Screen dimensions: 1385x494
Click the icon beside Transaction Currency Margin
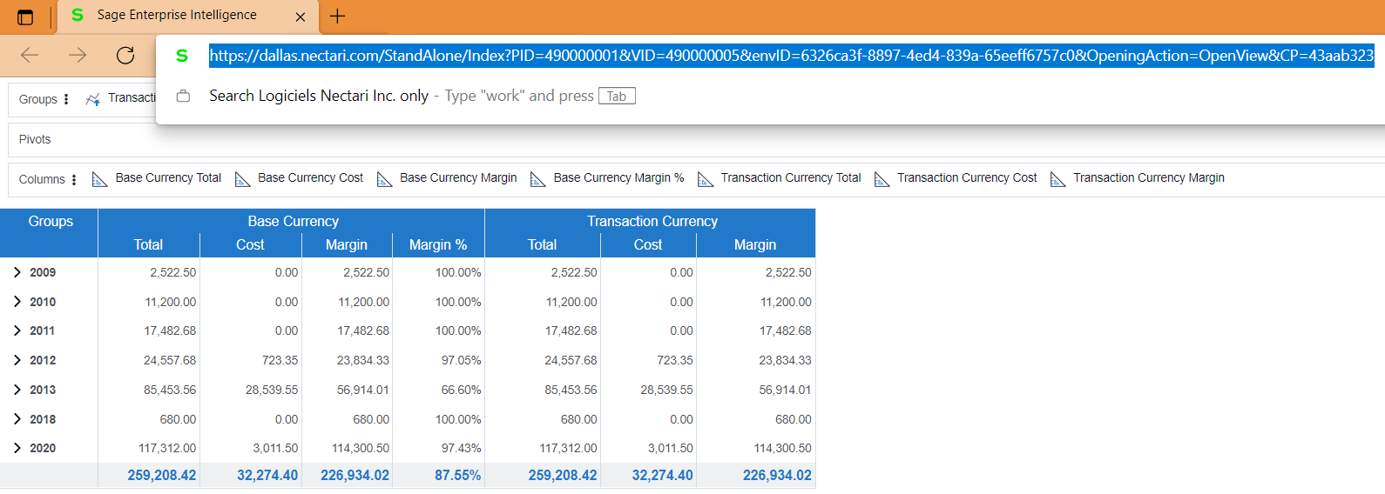(x=1057, y=179)
